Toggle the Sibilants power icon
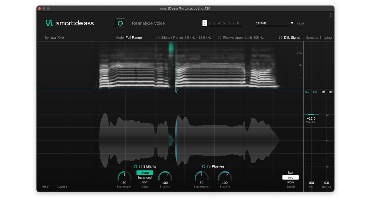This screenshot has width=373, height=200. [x=135, y=166]
